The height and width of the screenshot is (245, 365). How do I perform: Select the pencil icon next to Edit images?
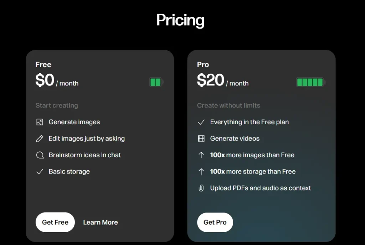(40, 139)
